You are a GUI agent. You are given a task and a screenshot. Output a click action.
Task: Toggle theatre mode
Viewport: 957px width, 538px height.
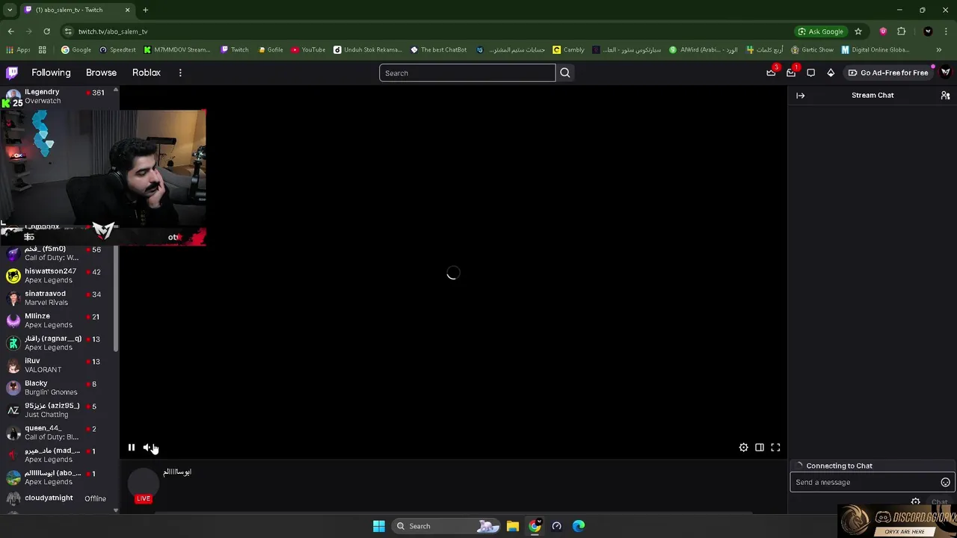(x=760, y=448)
